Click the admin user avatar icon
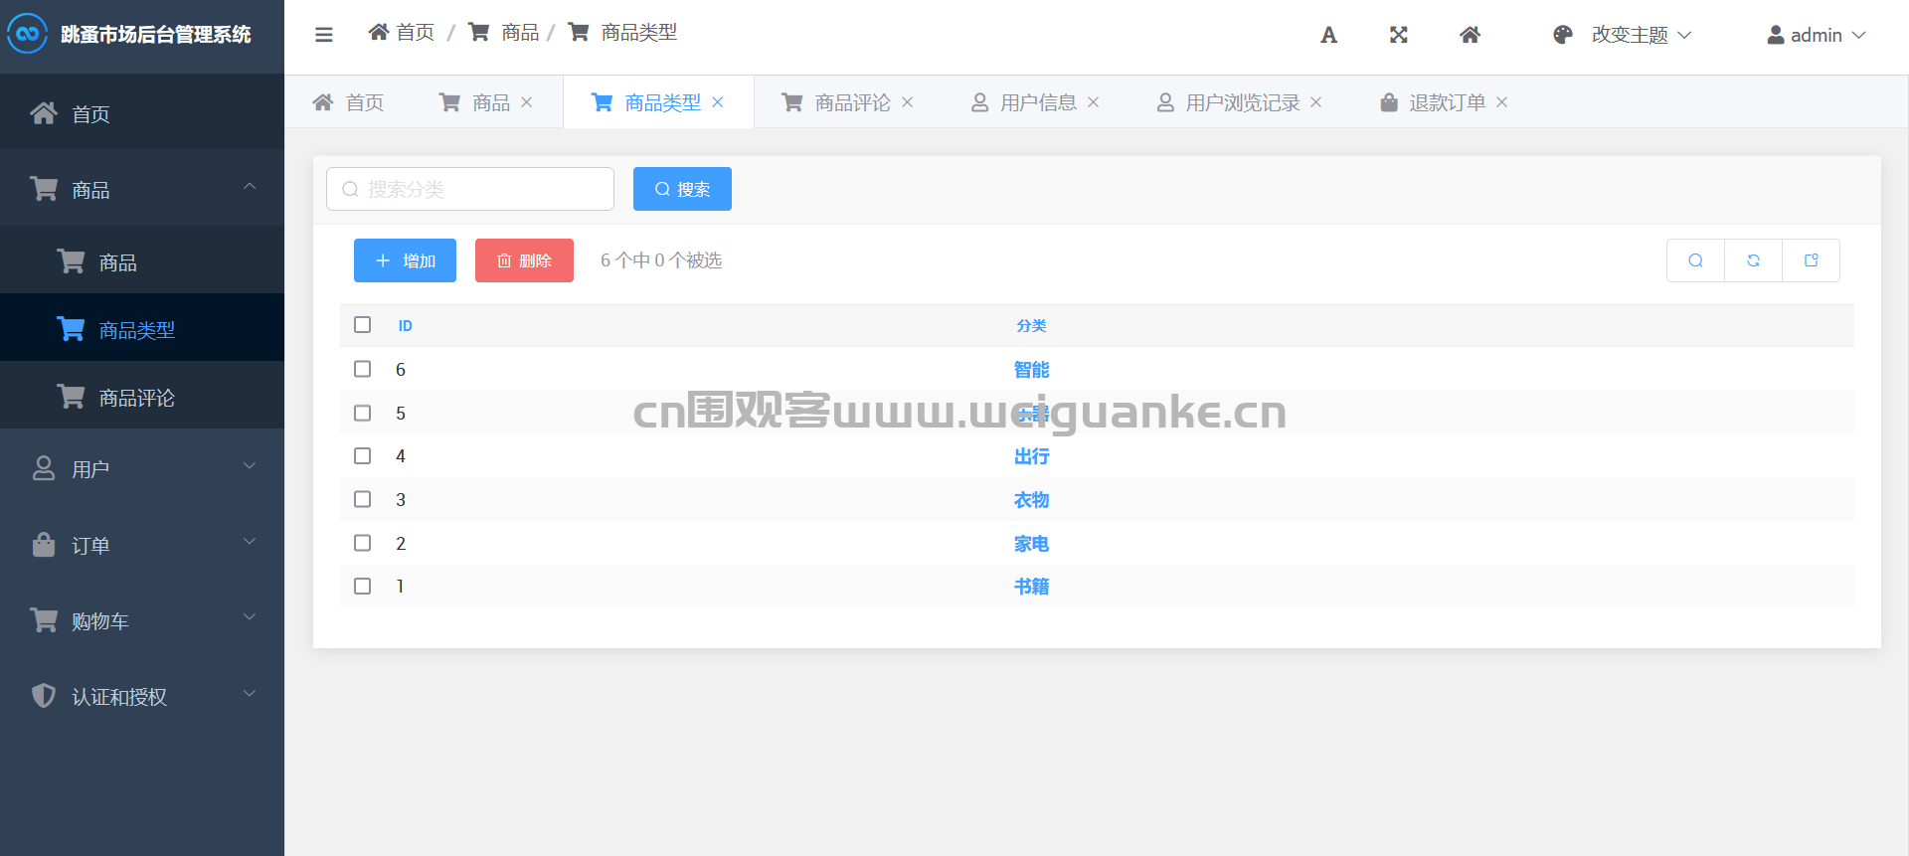Image resolution: width=1909 pixels, height=856 pixels. pos(1776,35)
